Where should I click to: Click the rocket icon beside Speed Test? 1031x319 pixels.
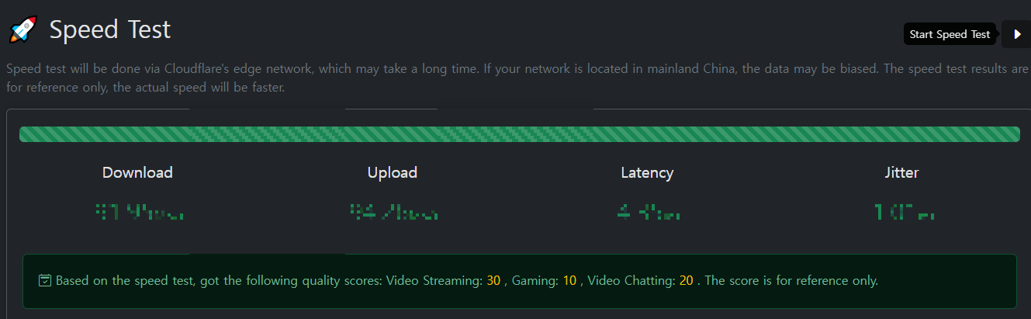pos(23,30)
